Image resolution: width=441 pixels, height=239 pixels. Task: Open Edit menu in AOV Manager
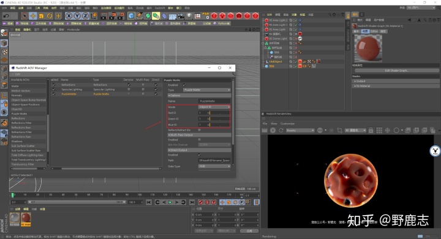(x=17, y=74)
